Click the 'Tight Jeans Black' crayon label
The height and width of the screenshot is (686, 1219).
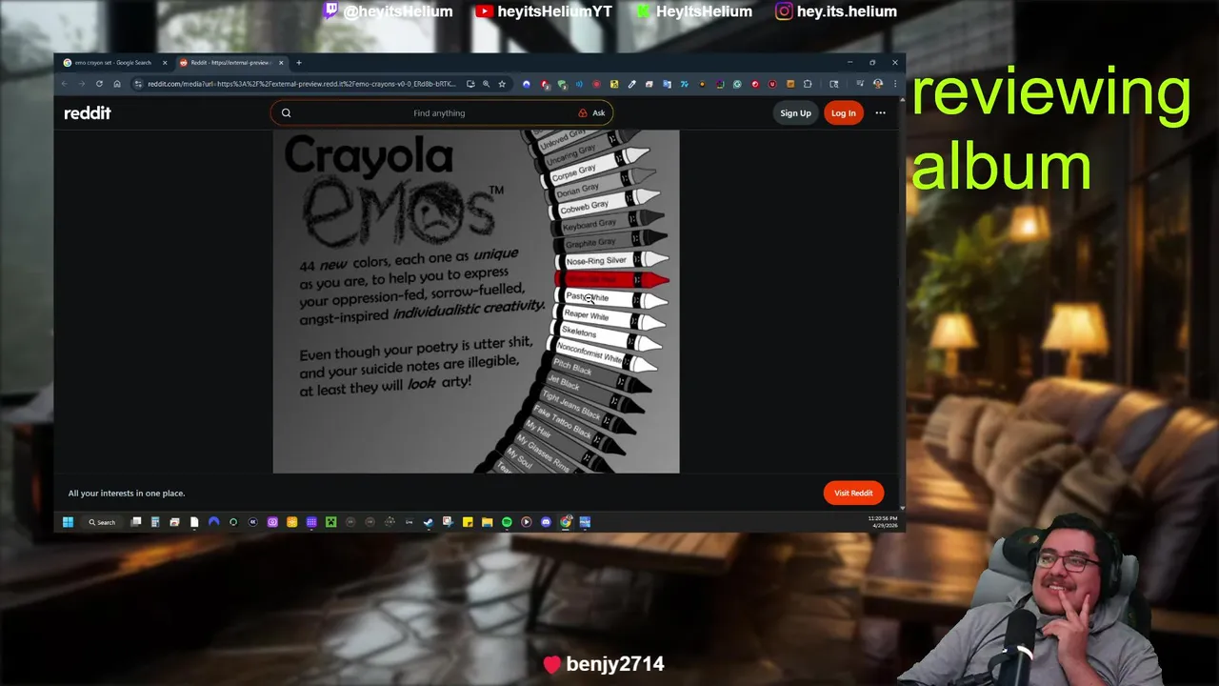pyautogui.click(x=571, y=404)
